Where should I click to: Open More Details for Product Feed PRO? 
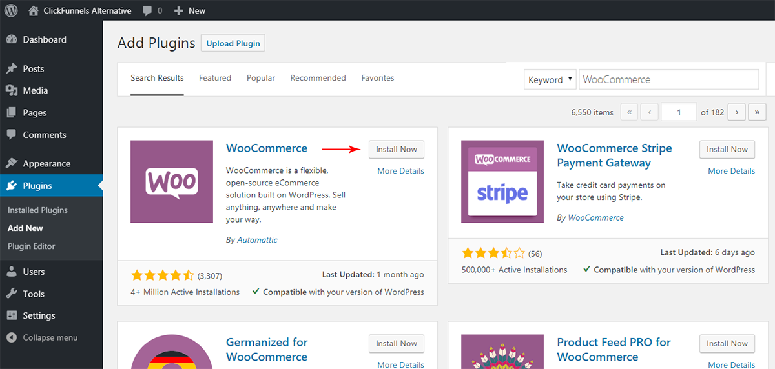click(x=731, y=364)
